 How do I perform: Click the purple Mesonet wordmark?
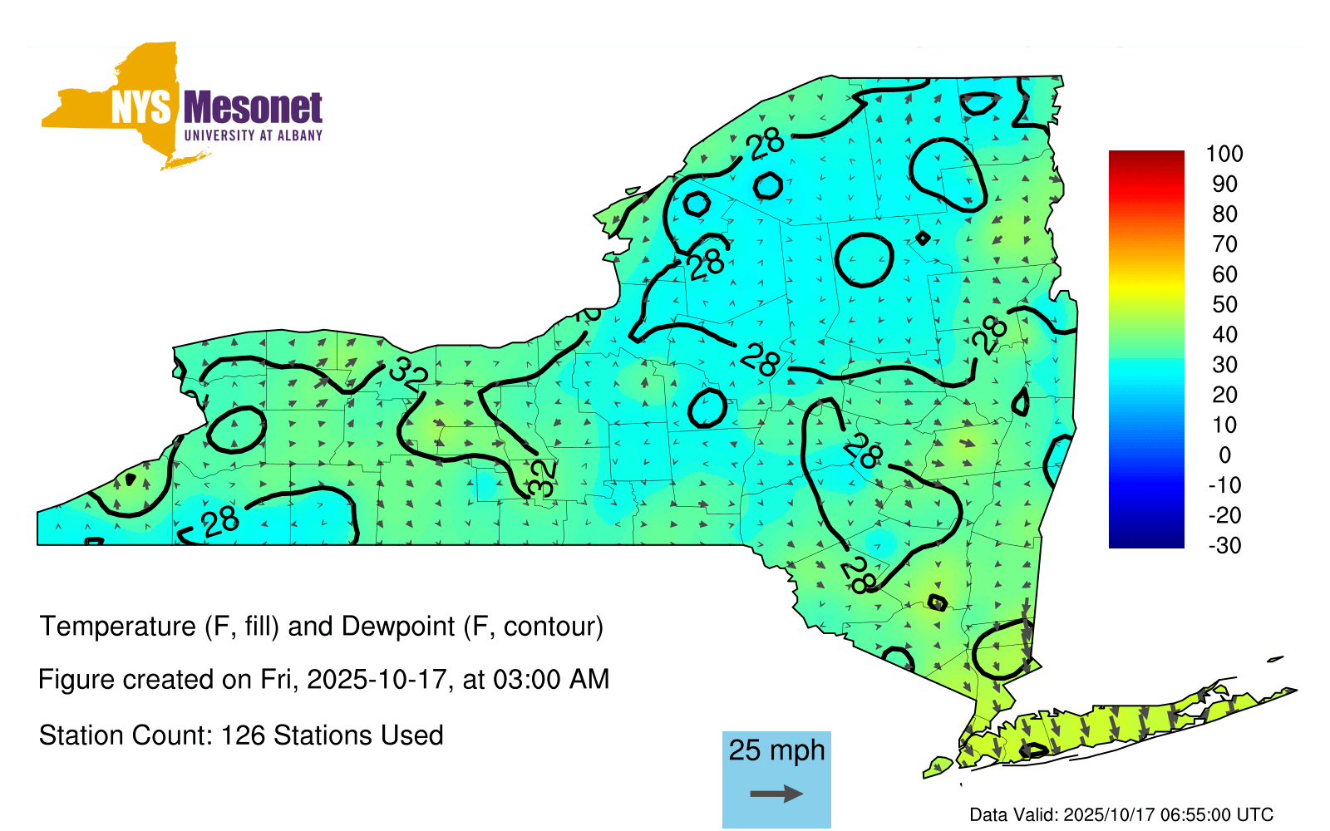253,108
